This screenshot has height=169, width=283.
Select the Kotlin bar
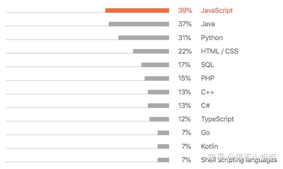163,146
